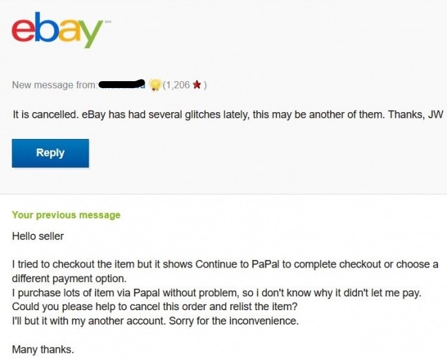447x359 pixels.
Task: Open the feedback score 1,206
Action: coord(177,85)
